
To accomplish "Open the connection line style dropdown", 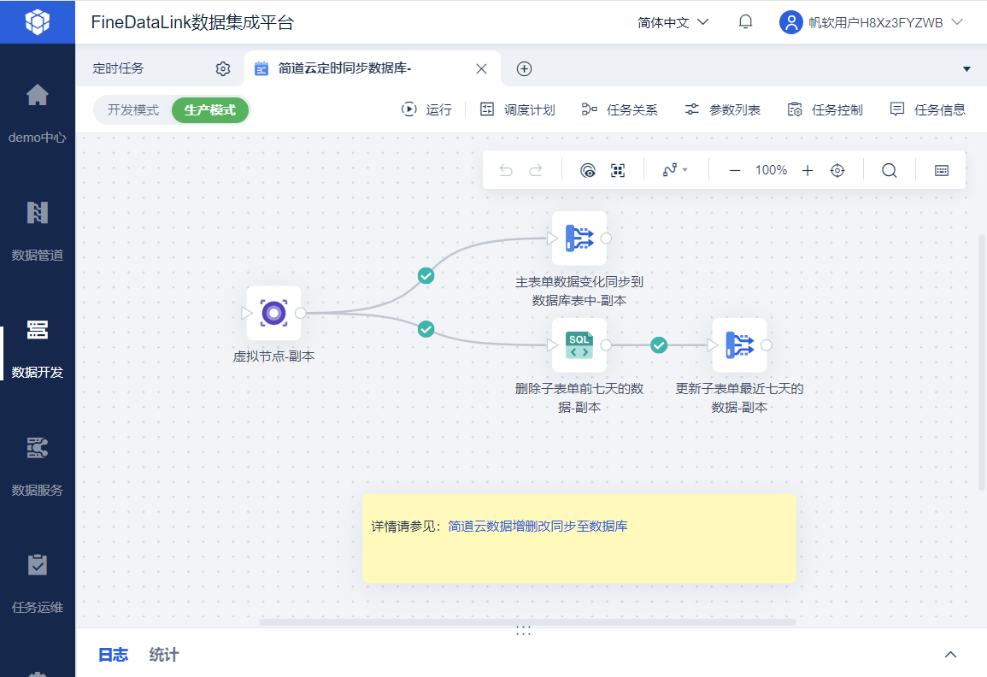I will [675, 170].
